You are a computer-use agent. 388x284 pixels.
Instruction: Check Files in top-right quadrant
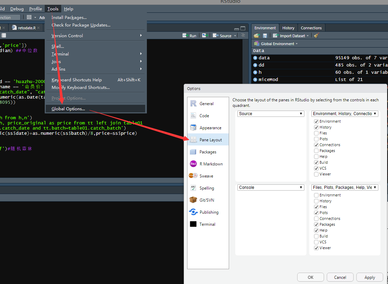click(316, 133)
